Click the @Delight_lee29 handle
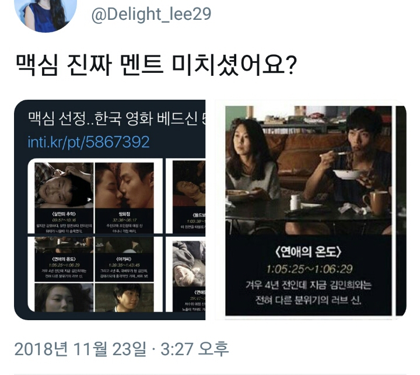The height and width of the screenshot is (375, 420). [151, 15]
